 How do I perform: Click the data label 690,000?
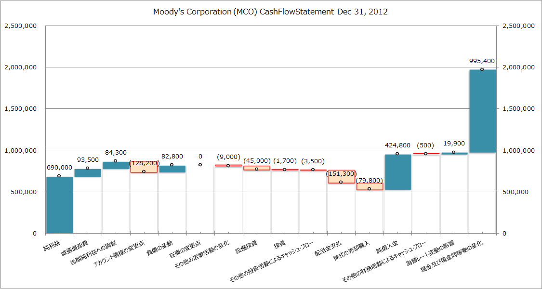[x=60, y=168]
